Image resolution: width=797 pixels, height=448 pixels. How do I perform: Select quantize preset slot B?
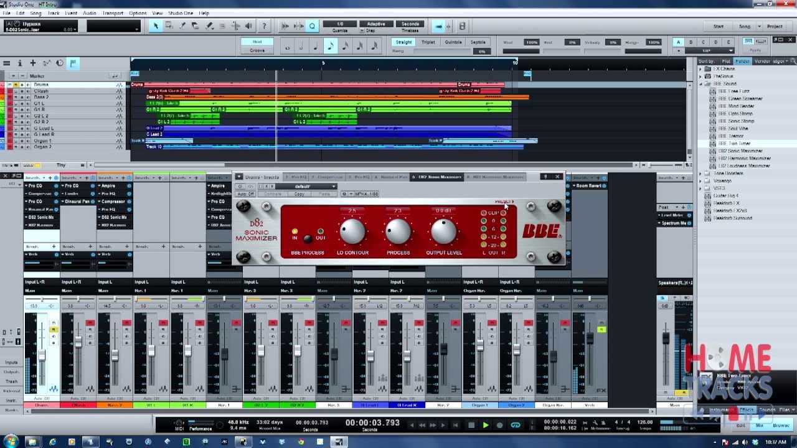pos(691,42)
